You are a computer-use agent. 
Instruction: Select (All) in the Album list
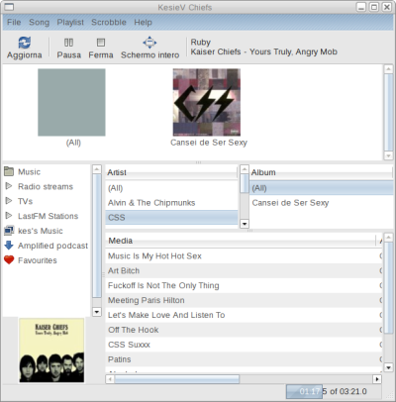click(322, 188)
